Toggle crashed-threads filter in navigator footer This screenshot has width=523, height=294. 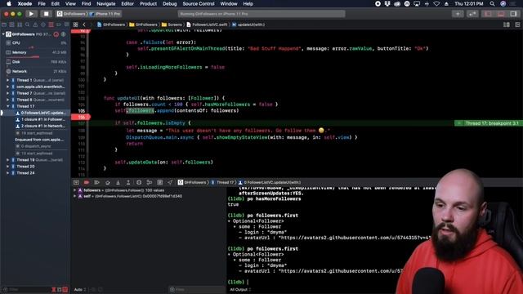point(54,290)
